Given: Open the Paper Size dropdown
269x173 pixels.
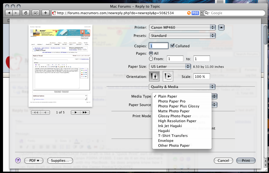Looking at the screenshot, I should coord(170,66).
